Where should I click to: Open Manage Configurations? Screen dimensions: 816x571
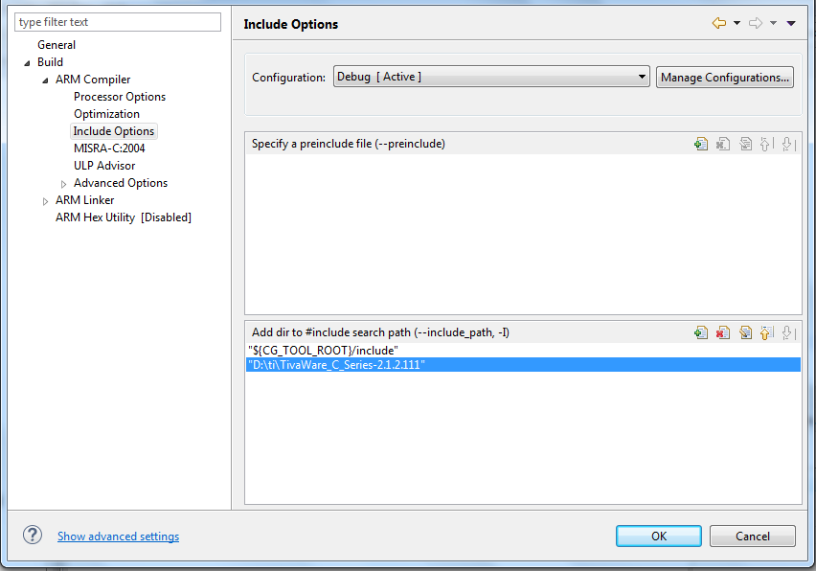pos(724,77)
